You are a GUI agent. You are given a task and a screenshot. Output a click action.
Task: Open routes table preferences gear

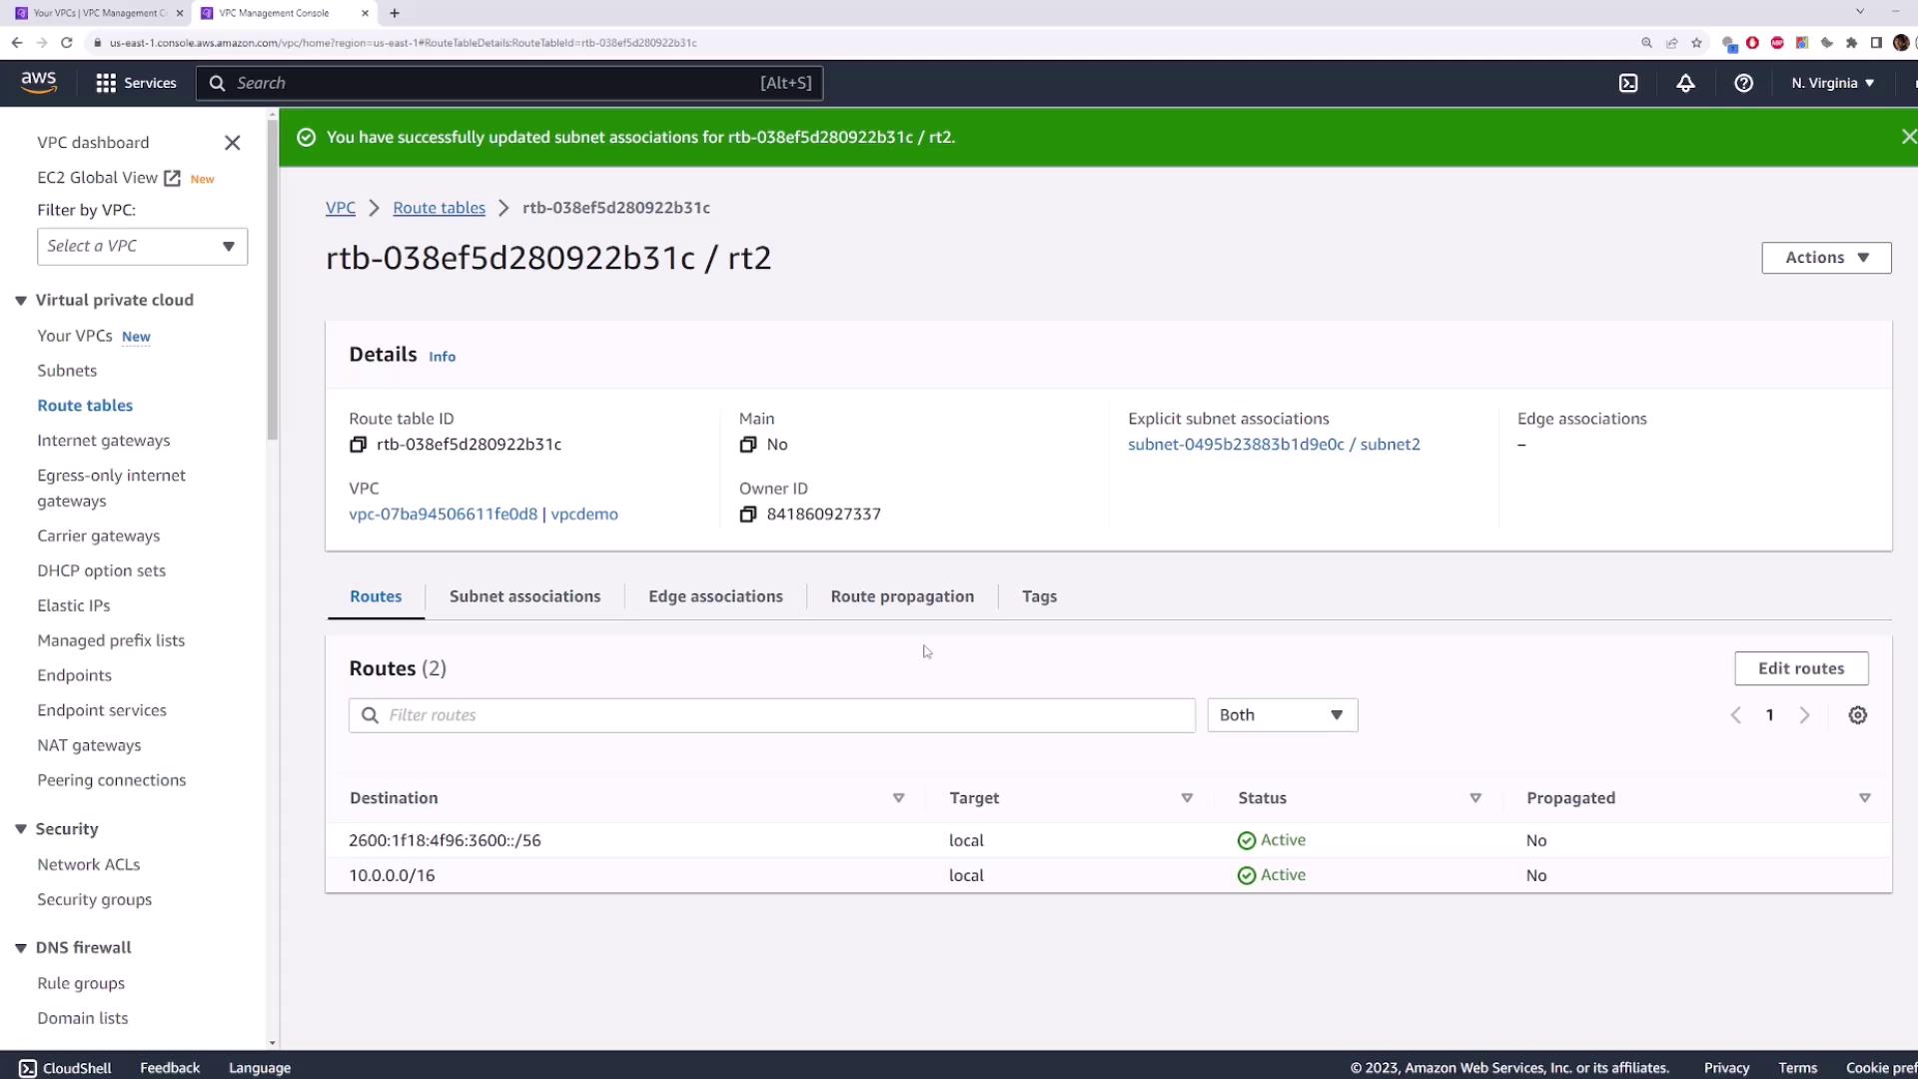(x=1857, y=715)
